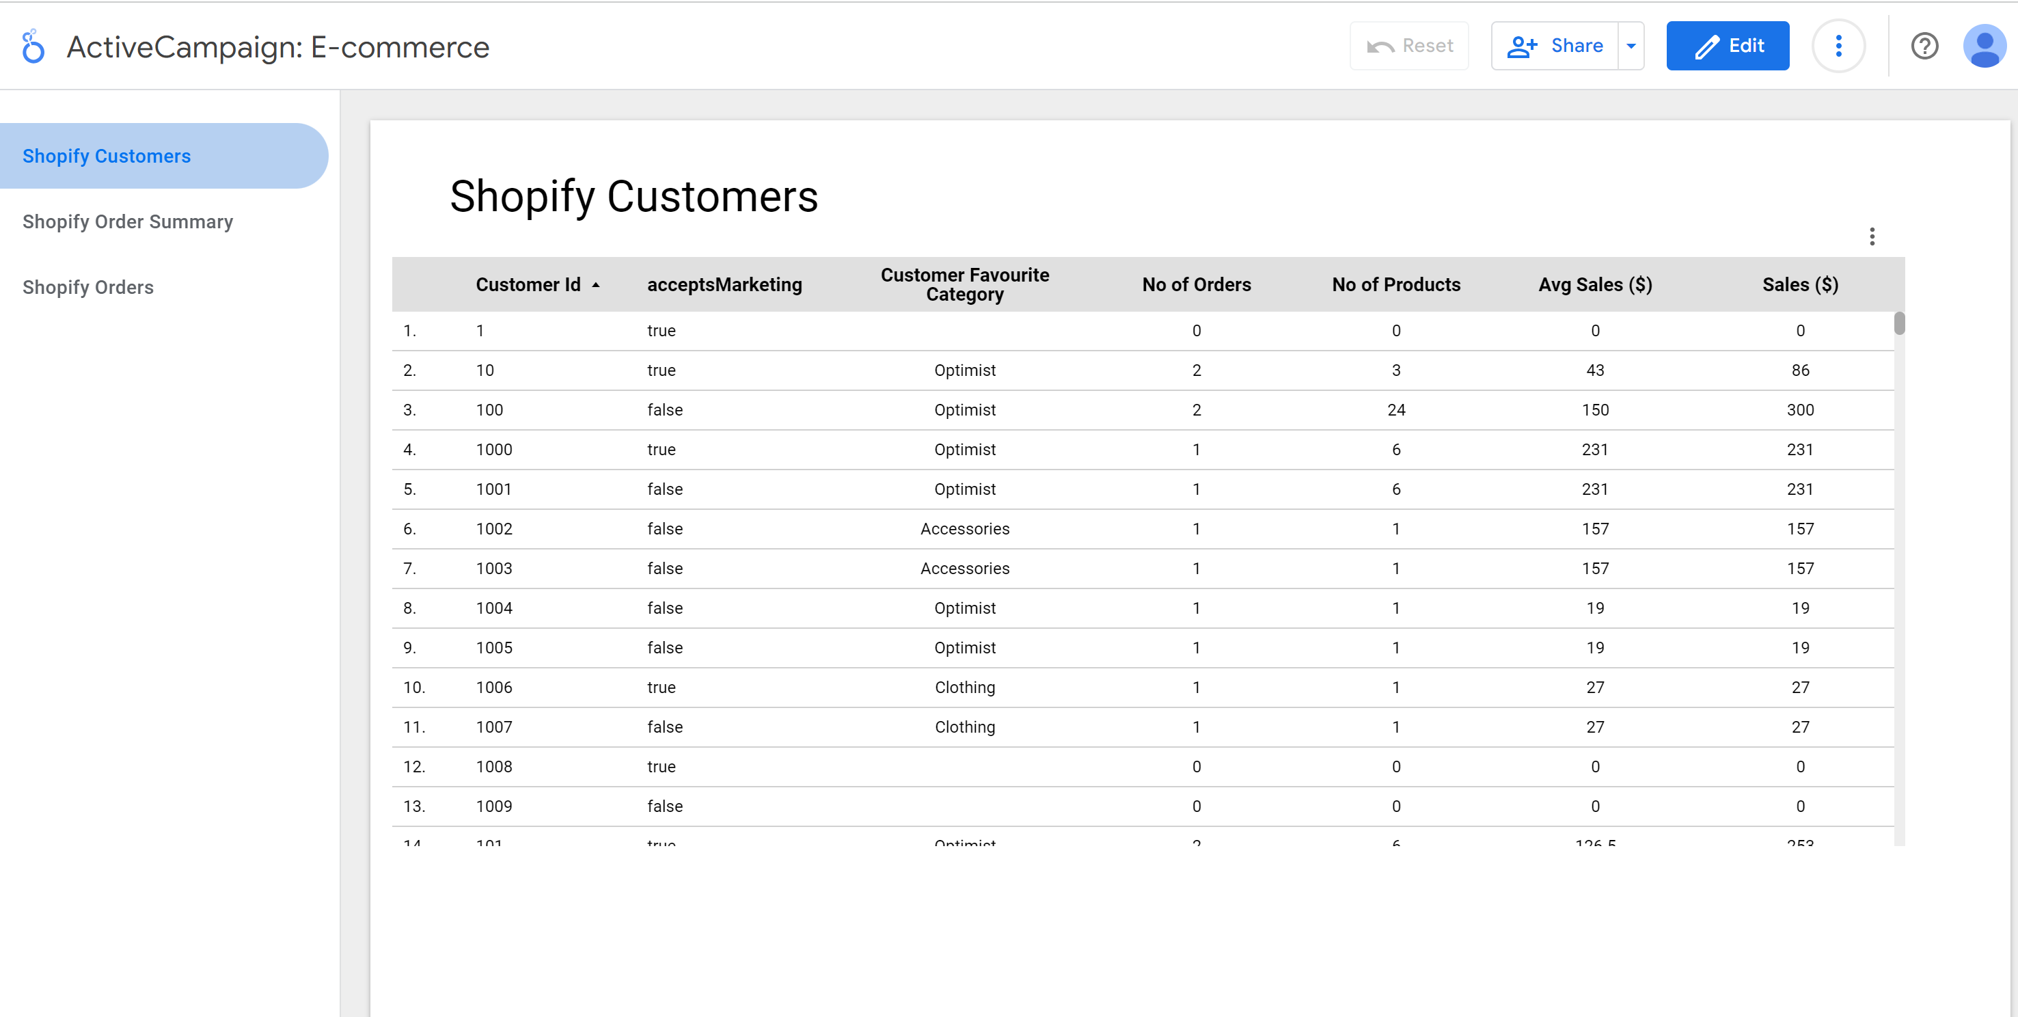The width and height of the screenshot is (2018, 1017).
Task: Click the table's vertical scrollbar thumb
Action: 1899,323
